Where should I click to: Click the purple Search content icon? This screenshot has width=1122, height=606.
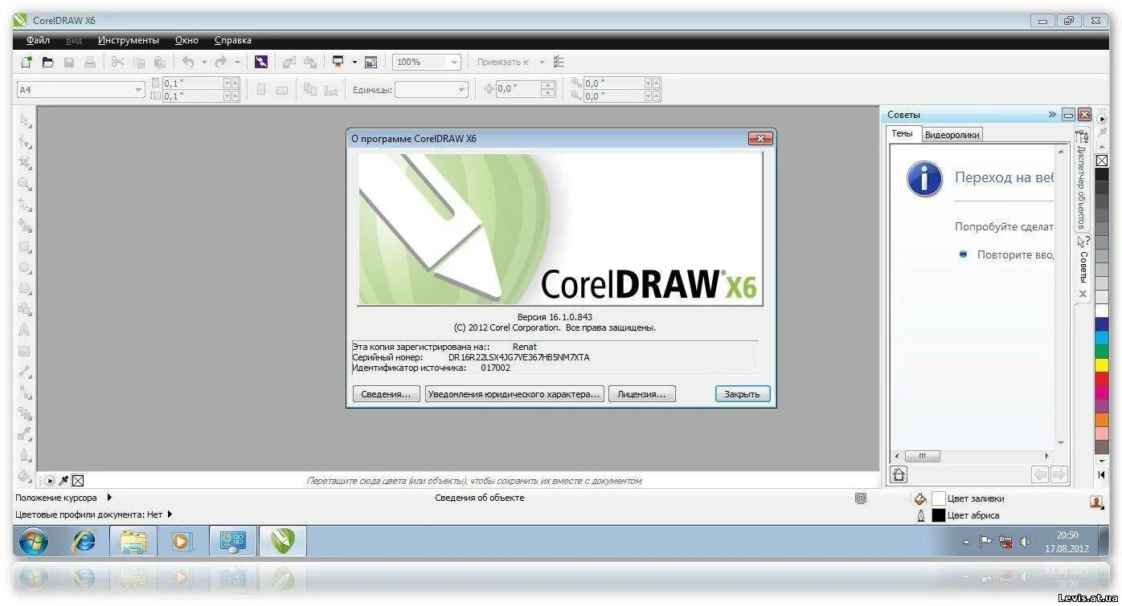coord(260,62)
